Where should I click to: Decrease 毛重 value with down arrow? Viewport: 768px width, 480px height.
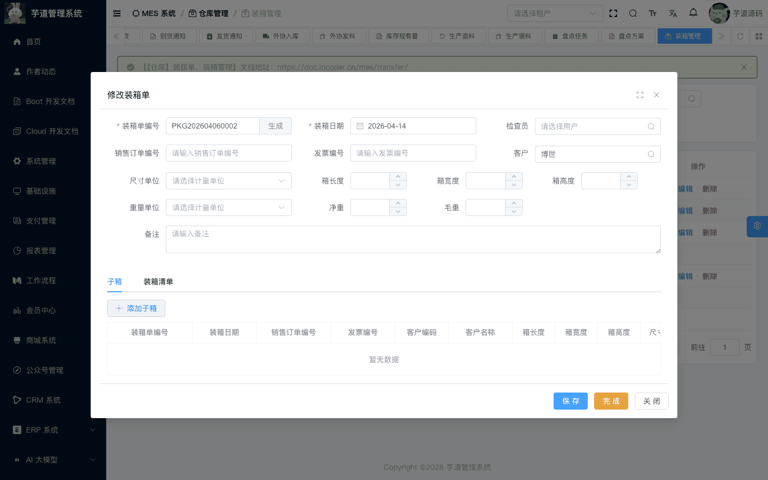(514, 212)
